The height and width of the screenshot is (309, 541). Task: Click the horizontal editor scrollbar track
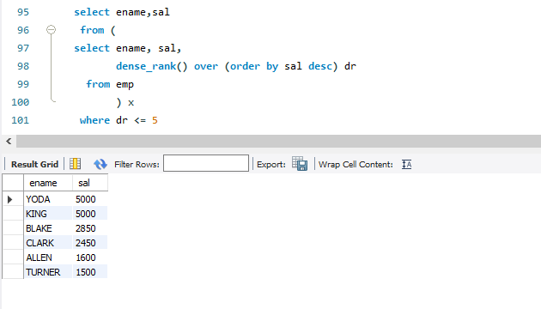click(278, 141)
